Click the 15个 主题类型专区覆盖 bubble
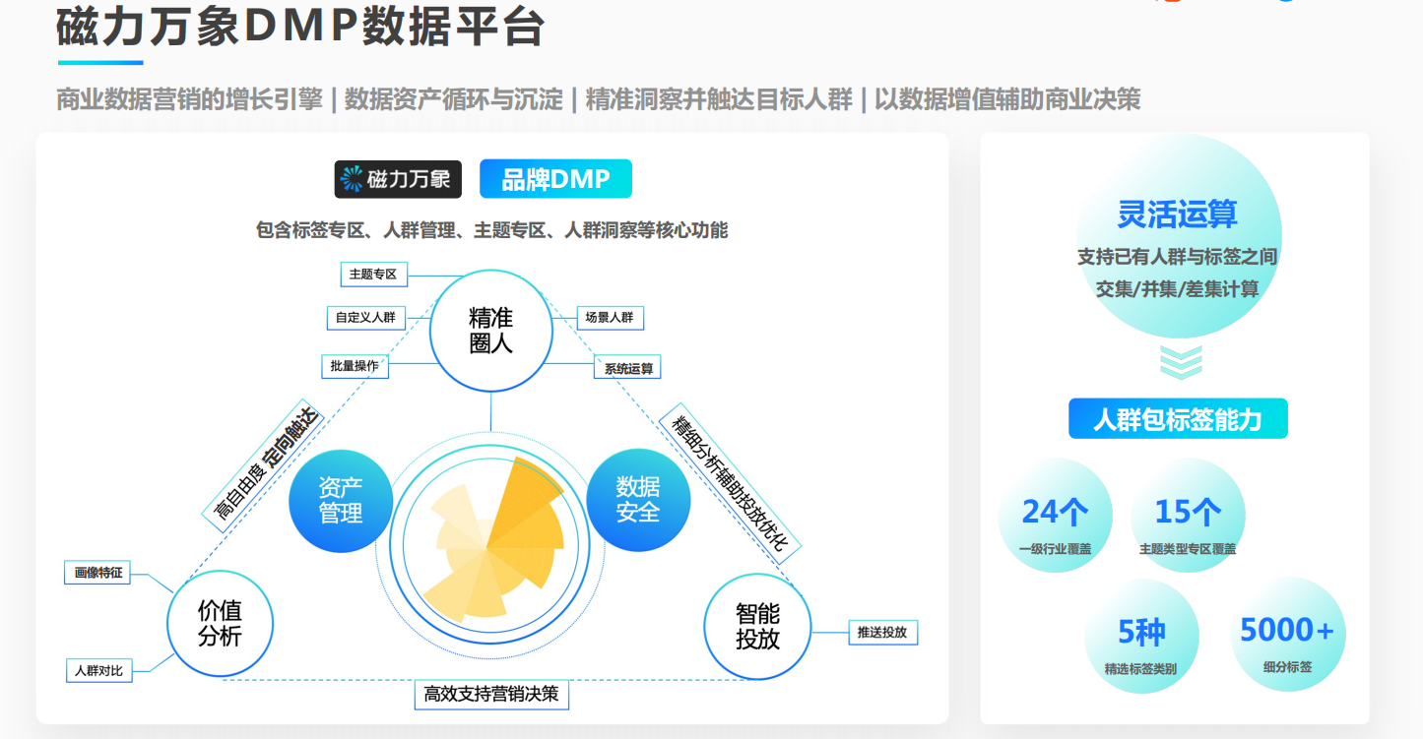This screenshot has width=1423, height=739. click(x=1188, y=516)
